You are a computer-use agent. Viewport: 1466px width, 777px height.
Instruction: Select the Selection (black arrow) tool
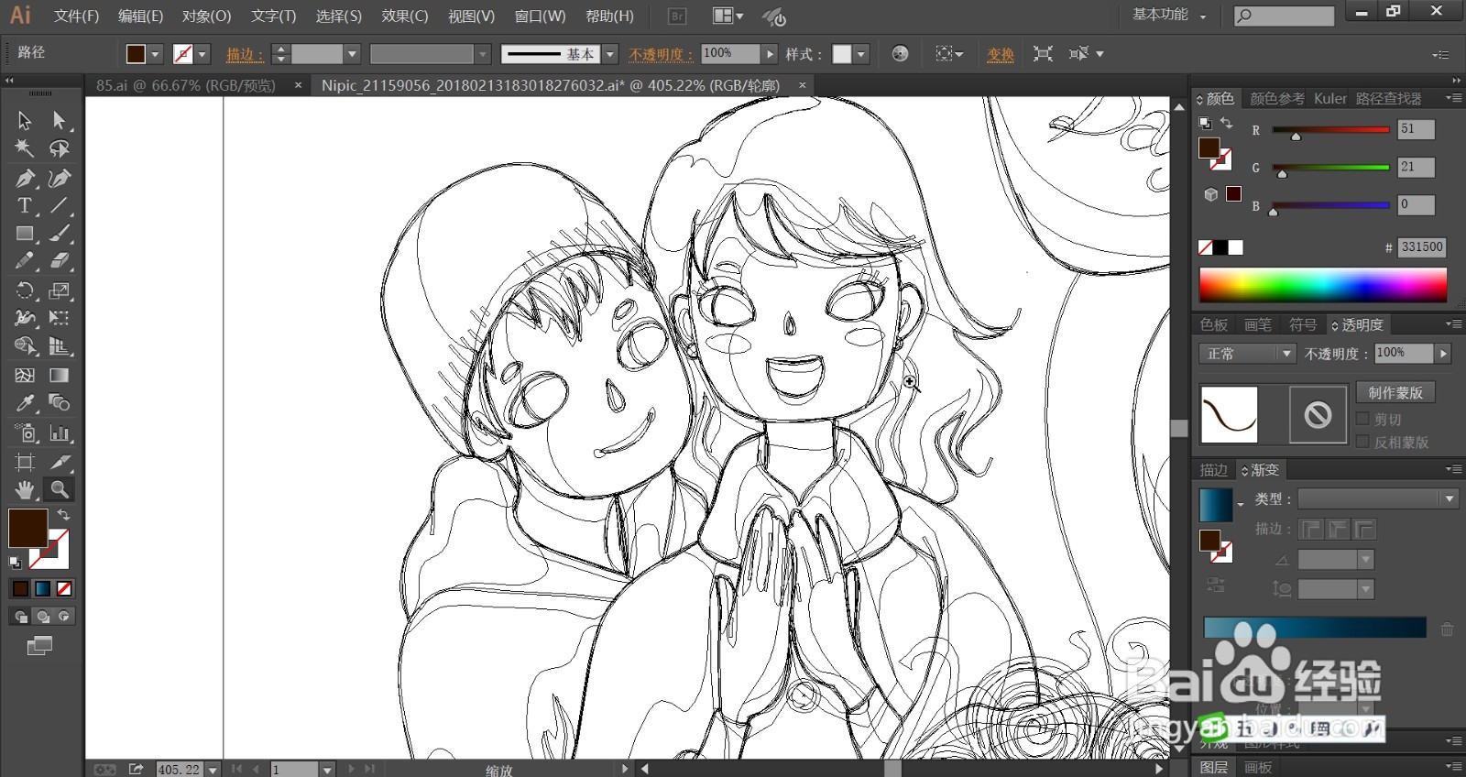pyautogui.click(x=25, y=121)
